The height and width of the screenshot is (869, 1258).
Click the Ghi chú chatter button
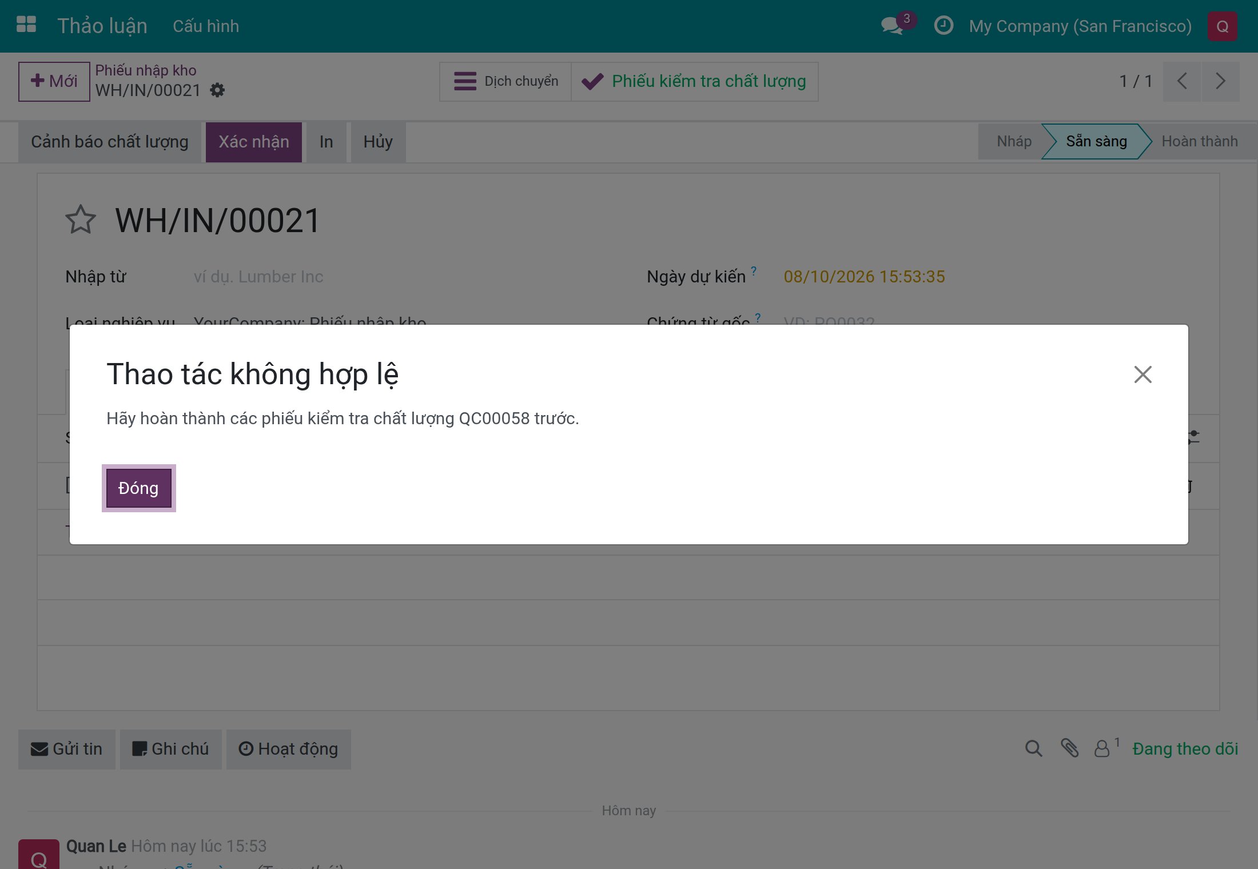tap(171, 749)
